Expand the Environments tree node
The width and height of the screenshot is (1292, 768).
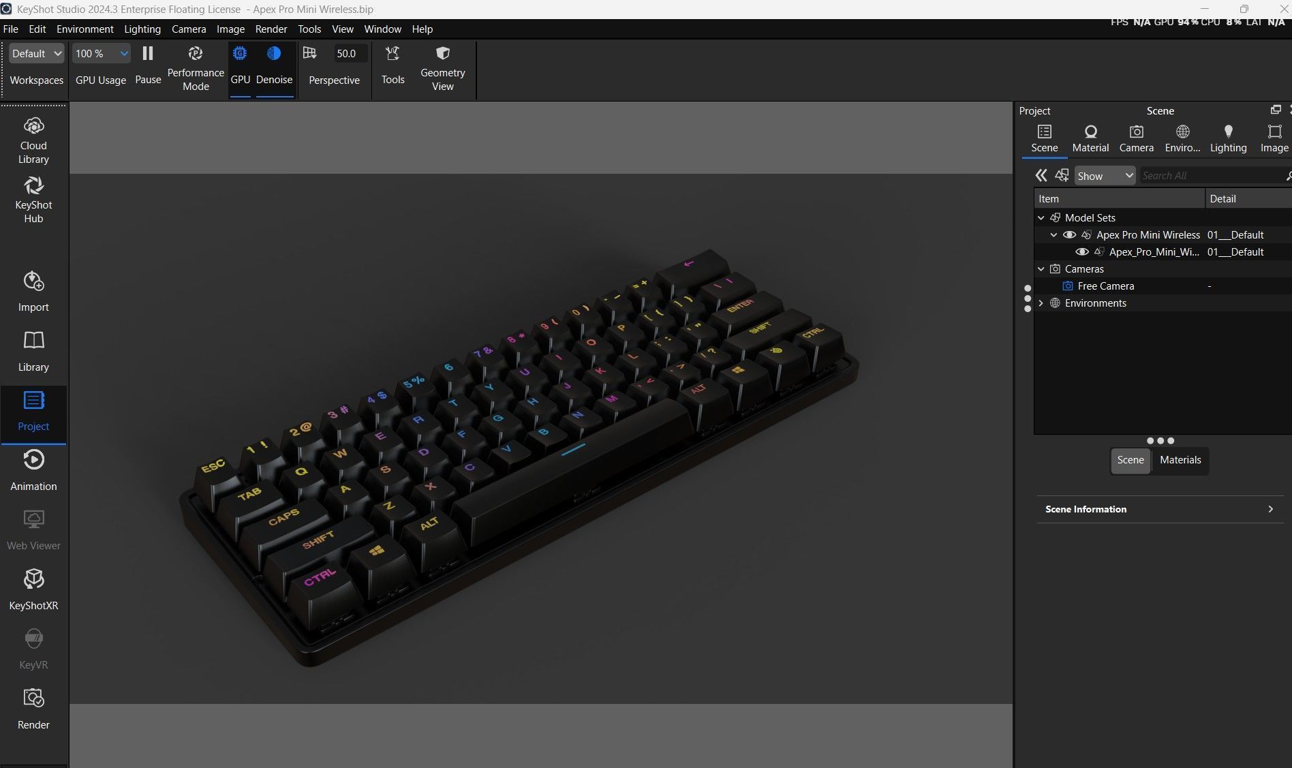tap(1041, 303)
